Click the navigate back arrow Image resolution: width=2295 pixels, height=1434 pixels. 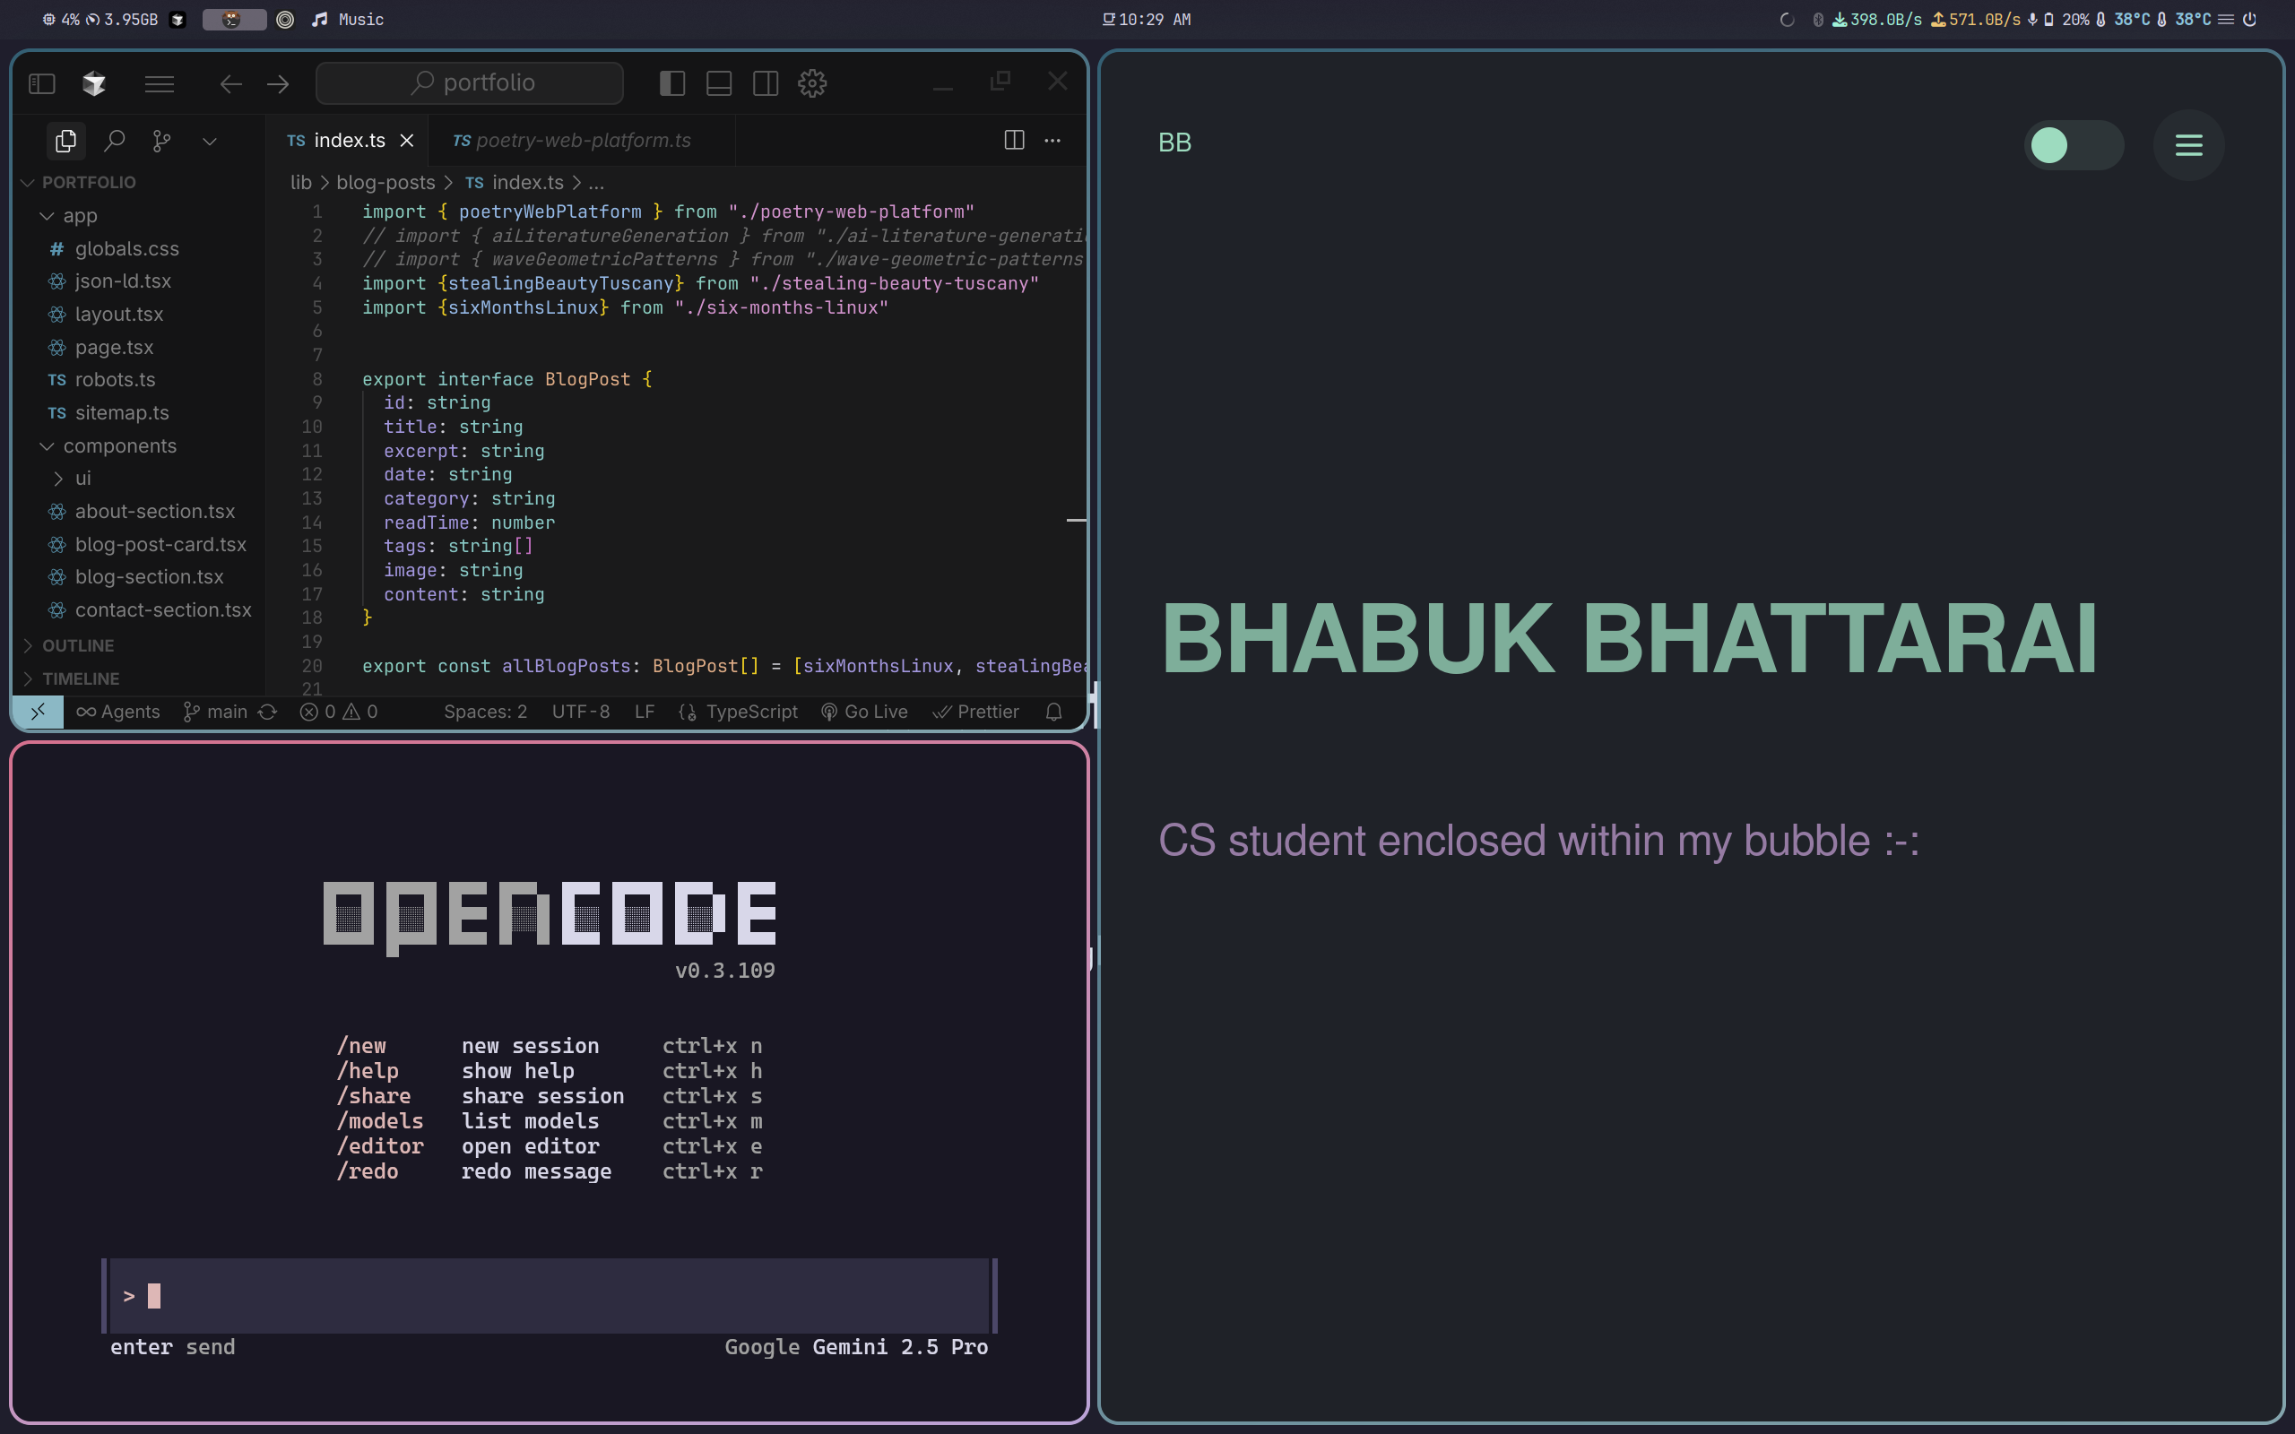[230, 84]
